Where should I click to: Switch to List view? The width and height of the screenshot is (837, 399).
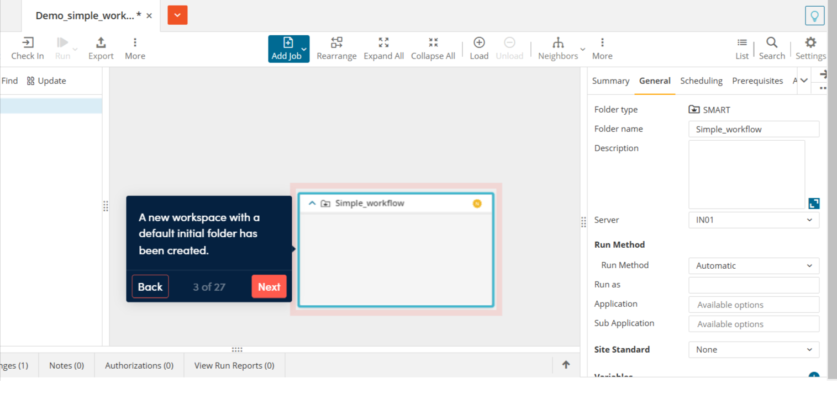coord(741,47)
